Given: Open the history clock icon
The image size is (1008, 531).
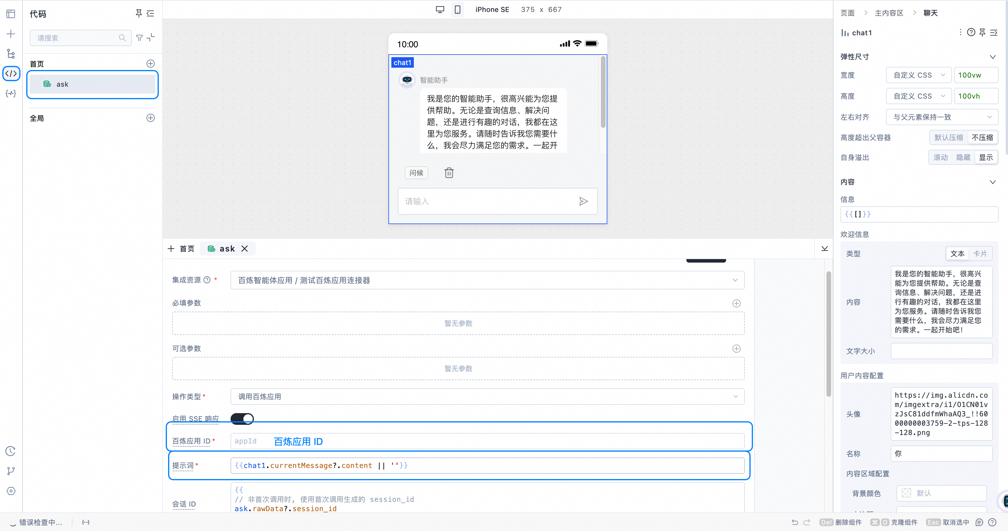Looking at the screenshot, I should tap(11, 451).
